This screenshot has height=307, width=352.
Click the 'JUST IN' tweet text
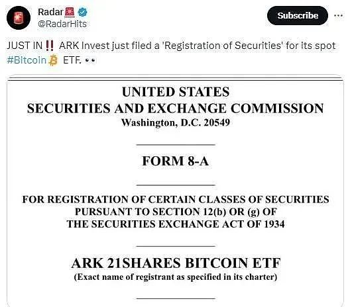25,46
